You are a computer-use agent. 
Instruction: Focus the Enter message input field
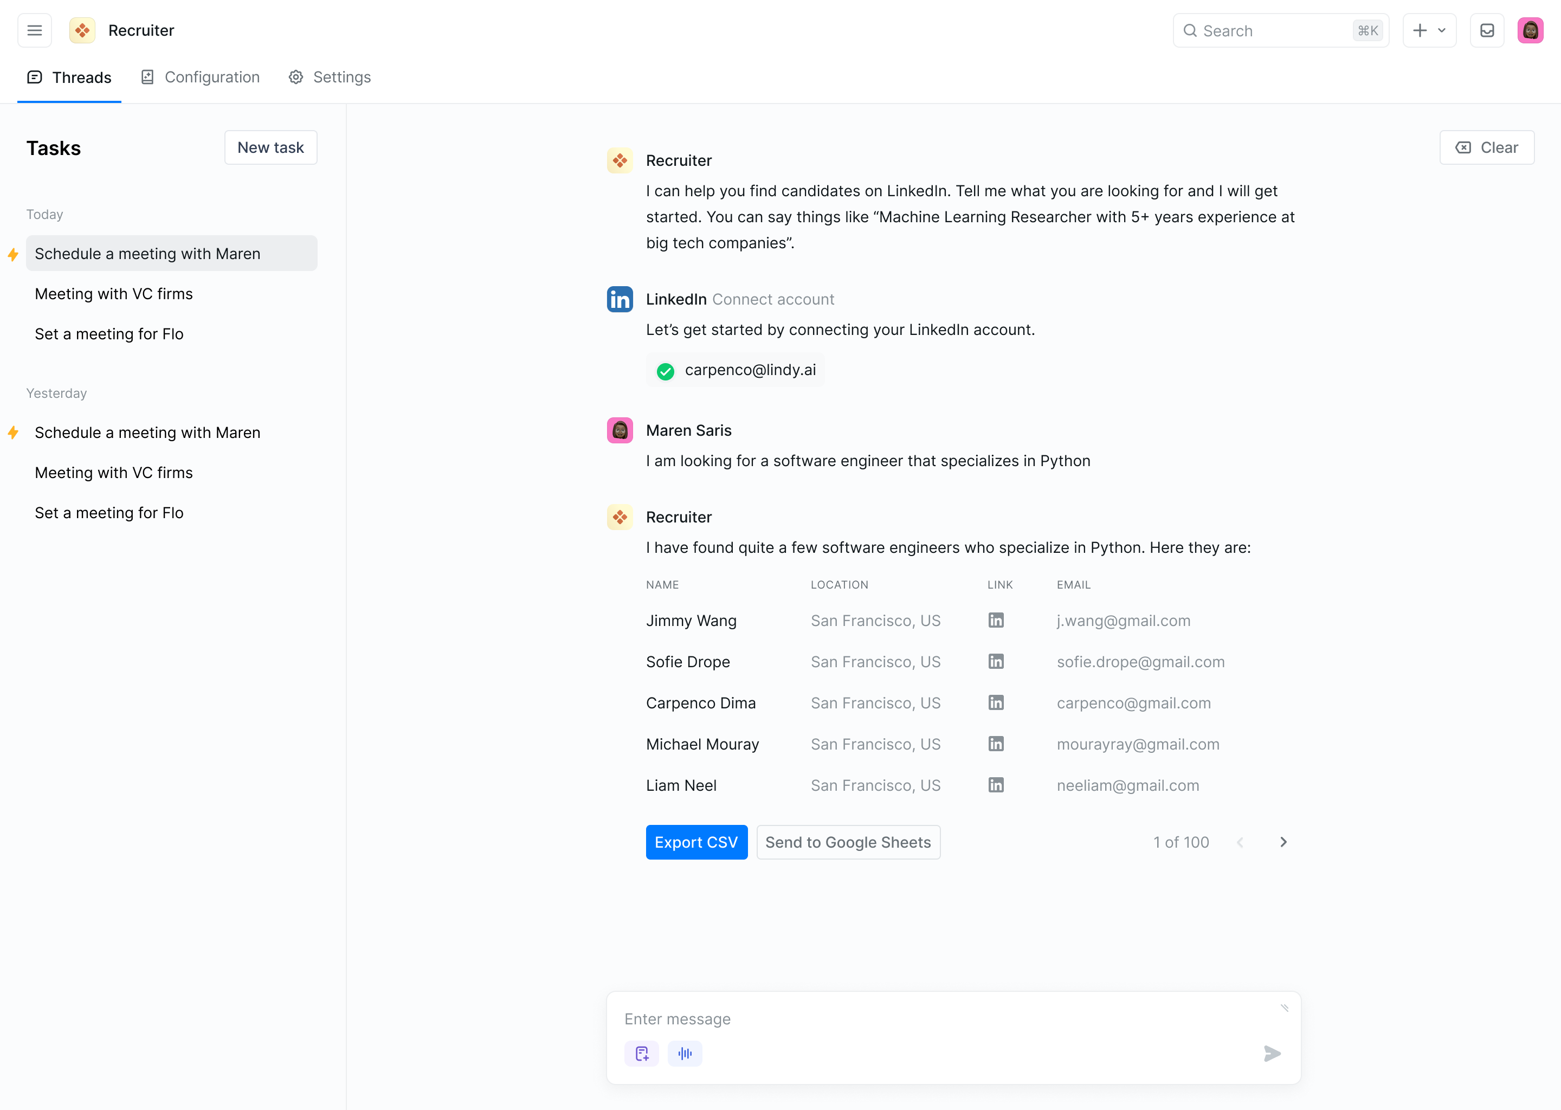pos(943,1019)
